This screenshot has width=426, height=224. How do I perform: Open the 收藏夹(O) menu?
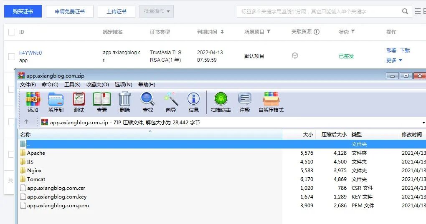coord(98,85)
